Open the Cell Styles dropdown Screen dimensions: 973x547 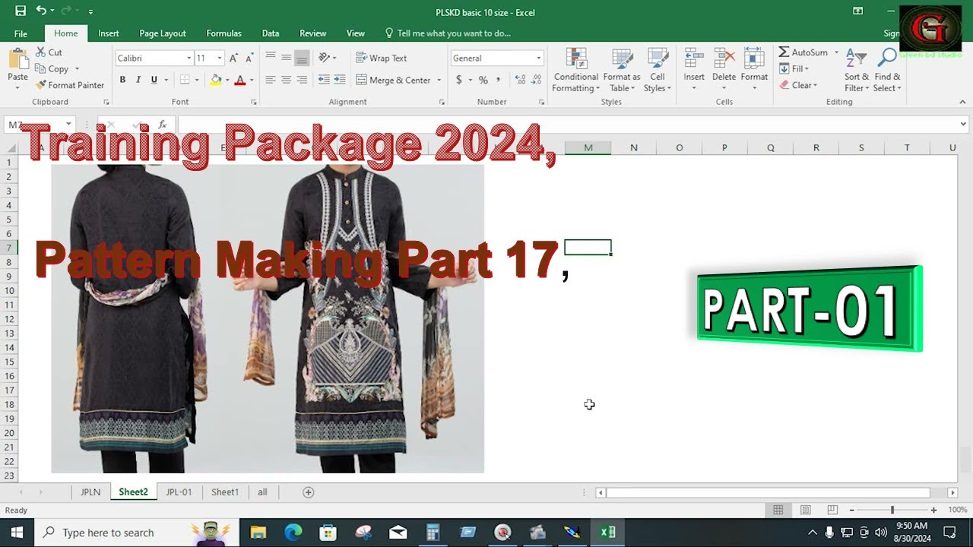pyautogui.click(x=658, y=69)
